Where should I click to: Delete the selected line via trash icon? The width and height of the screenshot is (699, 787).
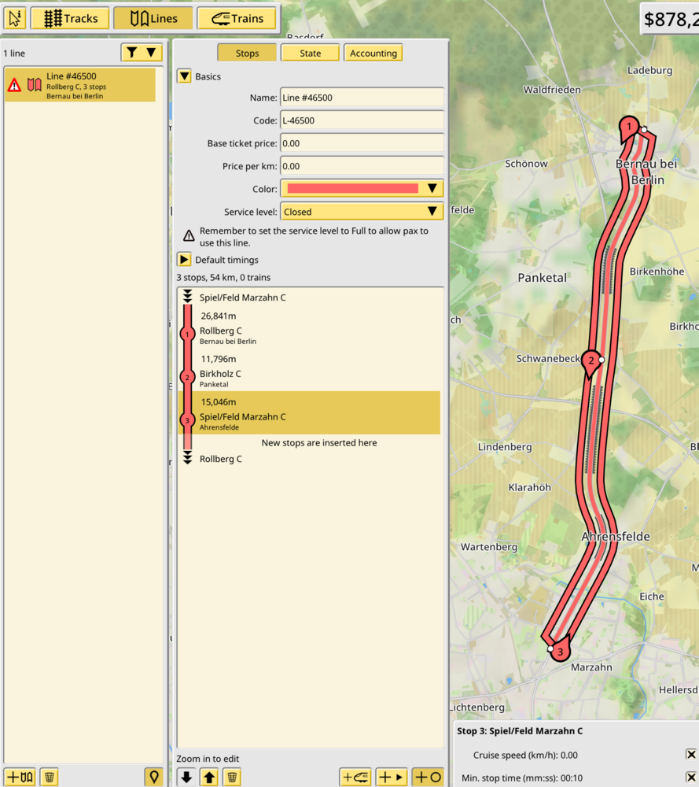pos(49,777)
